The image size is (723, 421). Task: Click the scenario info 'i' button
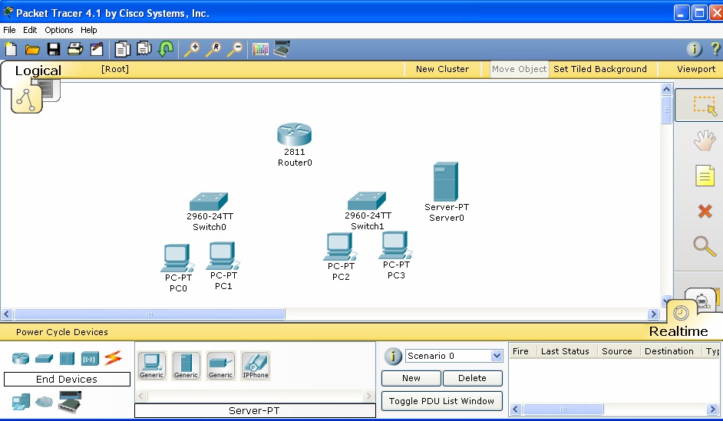click(x=393, y=356)
